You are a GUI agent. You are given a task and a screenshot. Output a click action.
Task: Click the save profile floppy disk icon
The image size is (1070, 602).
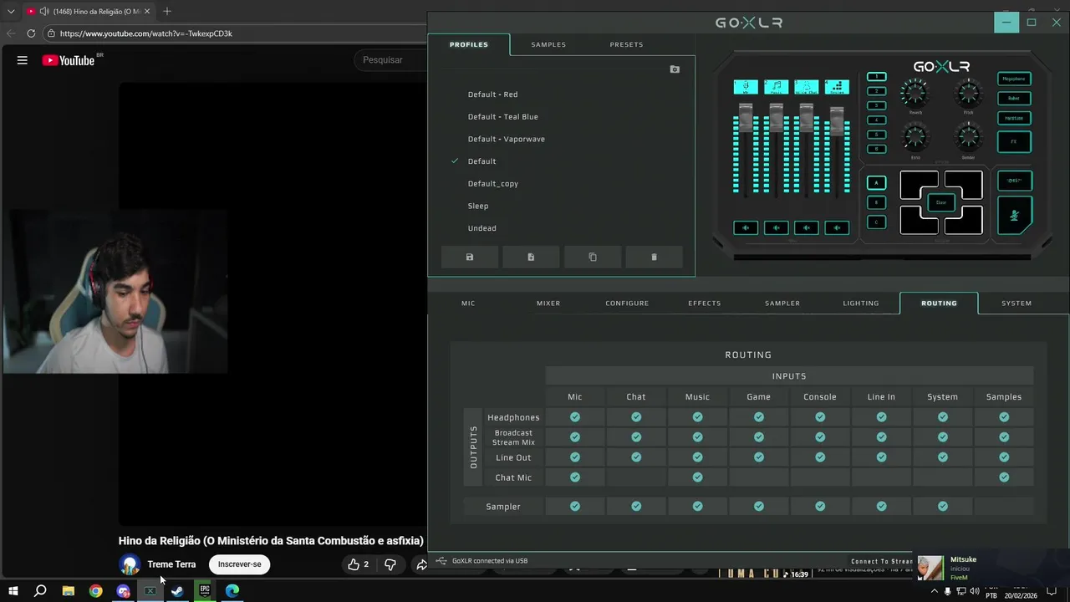470,258
